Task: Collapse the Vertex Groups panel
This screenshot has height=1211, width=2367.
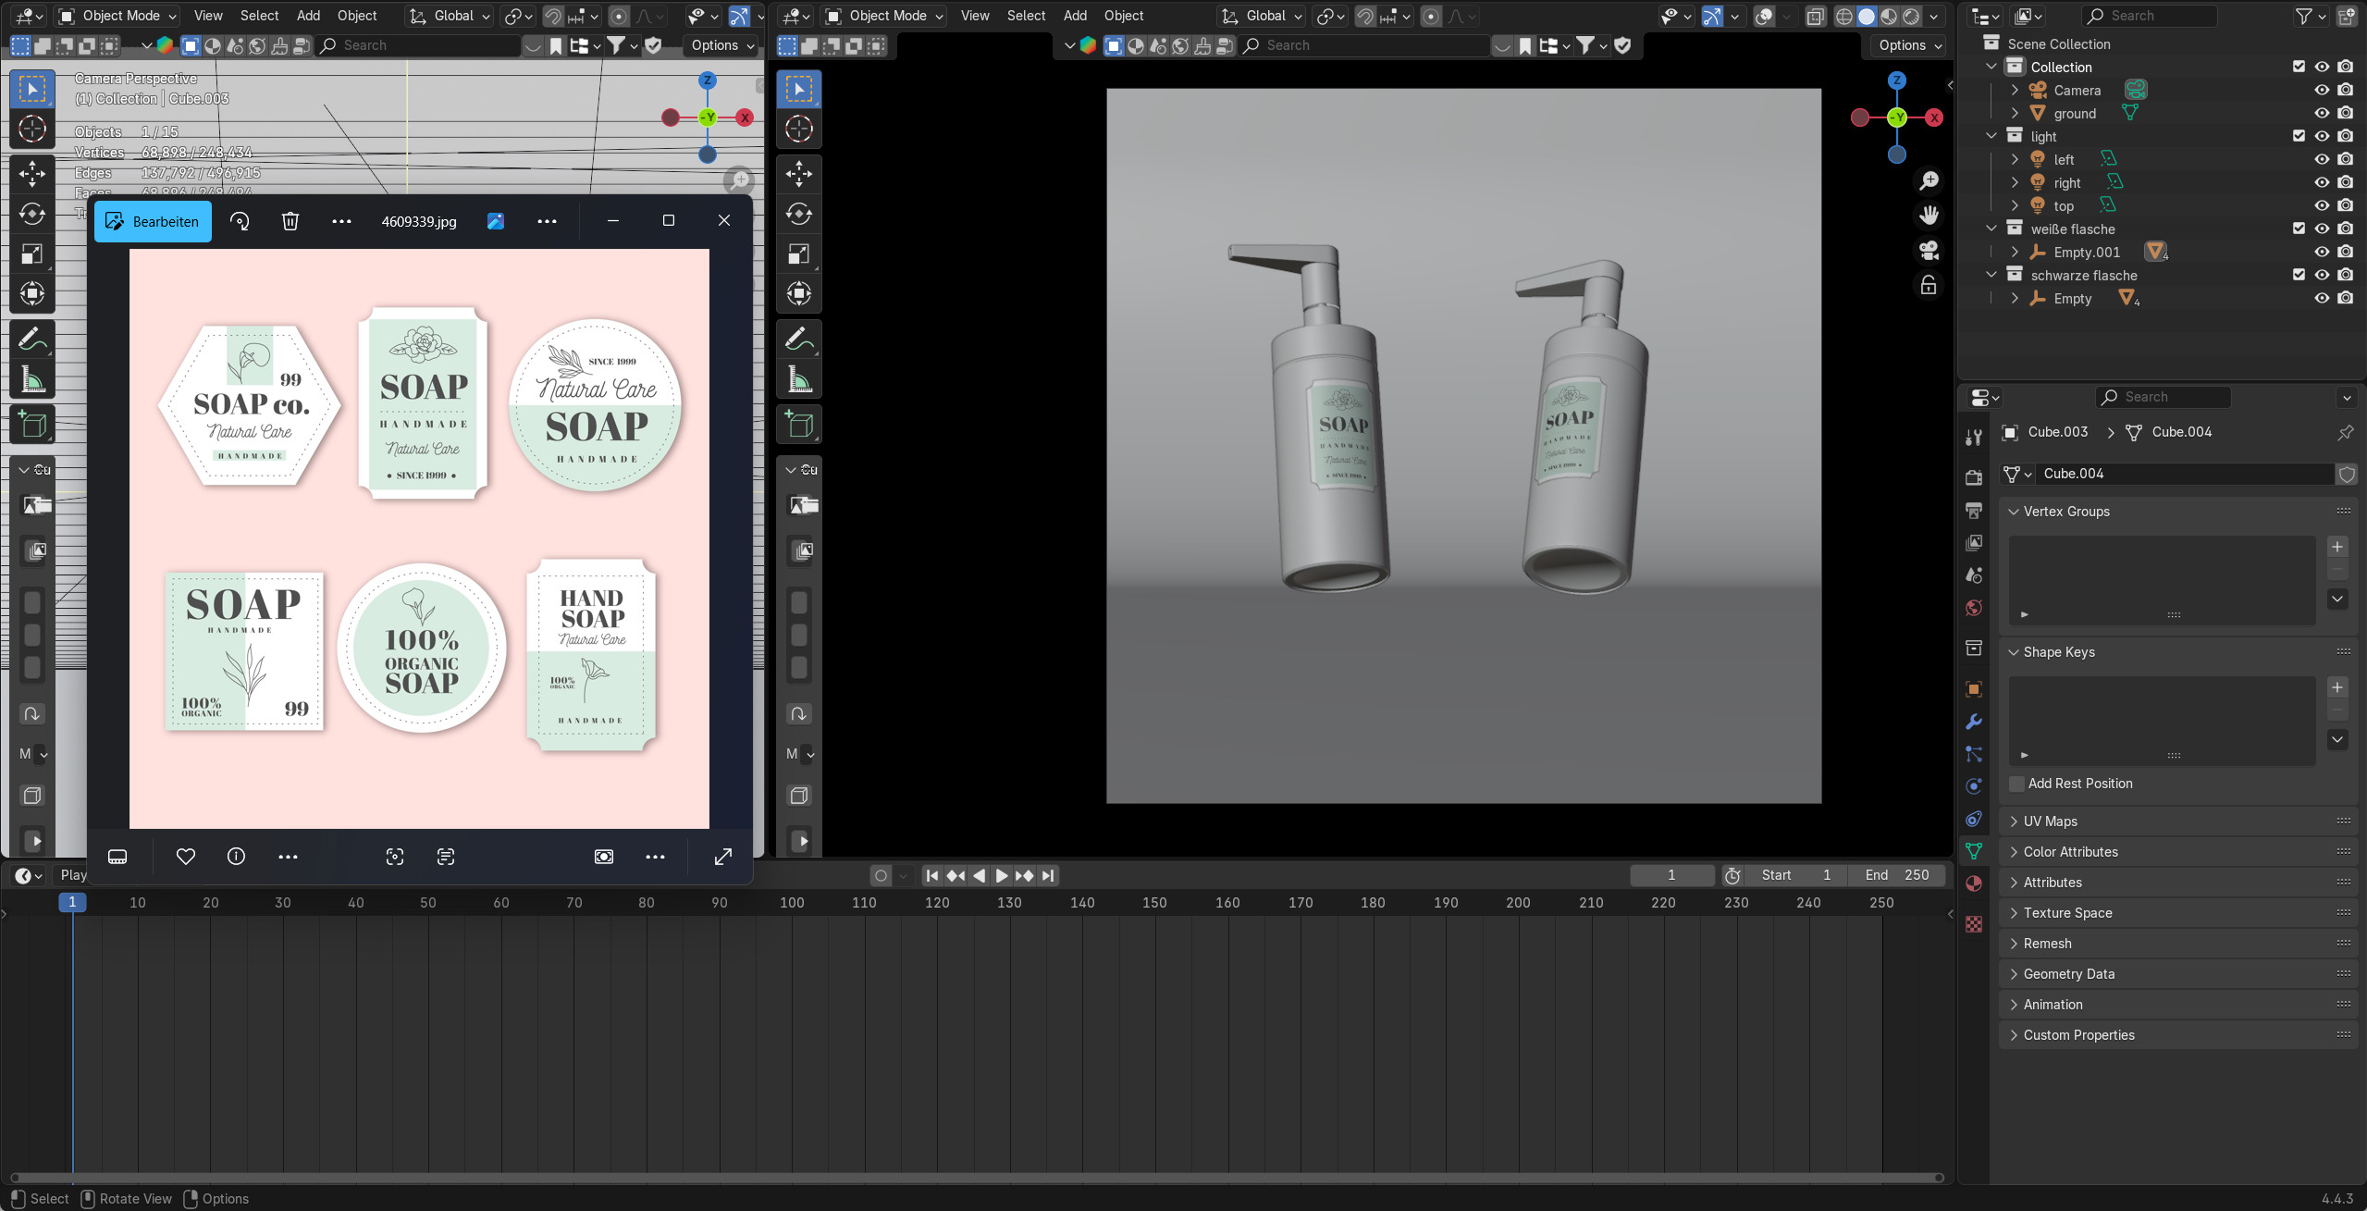Action: tap(2178, 512)
